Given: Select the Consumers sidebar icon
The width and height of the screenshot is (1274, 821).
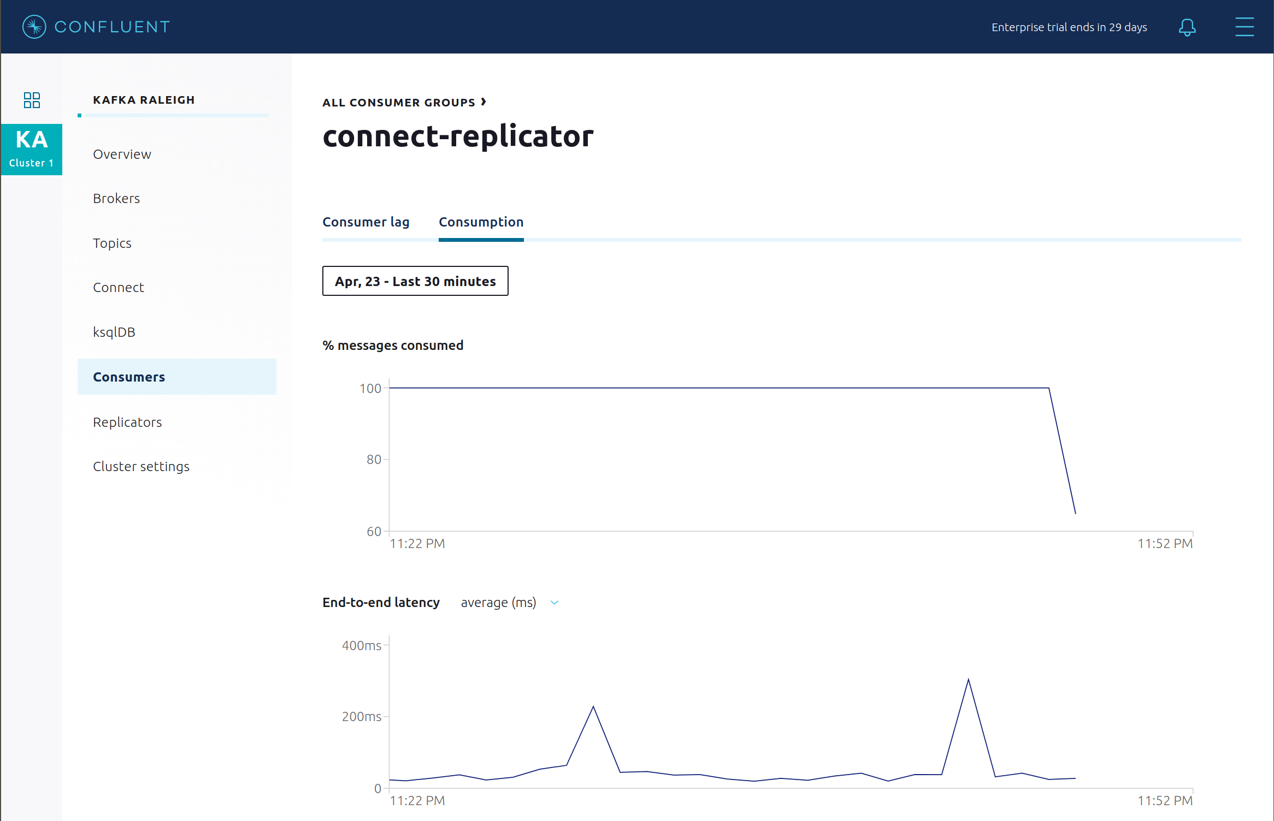Looking at the screenshot, I should [x=128, y=376].
